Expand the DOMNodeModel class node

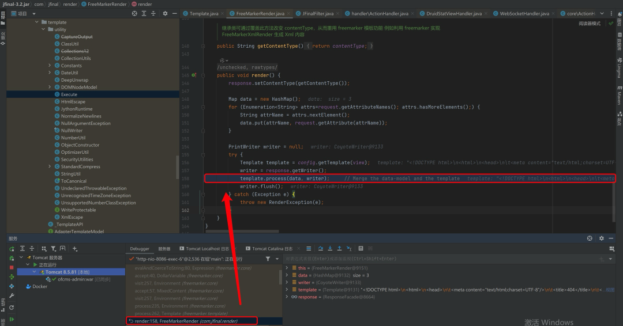tap(50, 87)
